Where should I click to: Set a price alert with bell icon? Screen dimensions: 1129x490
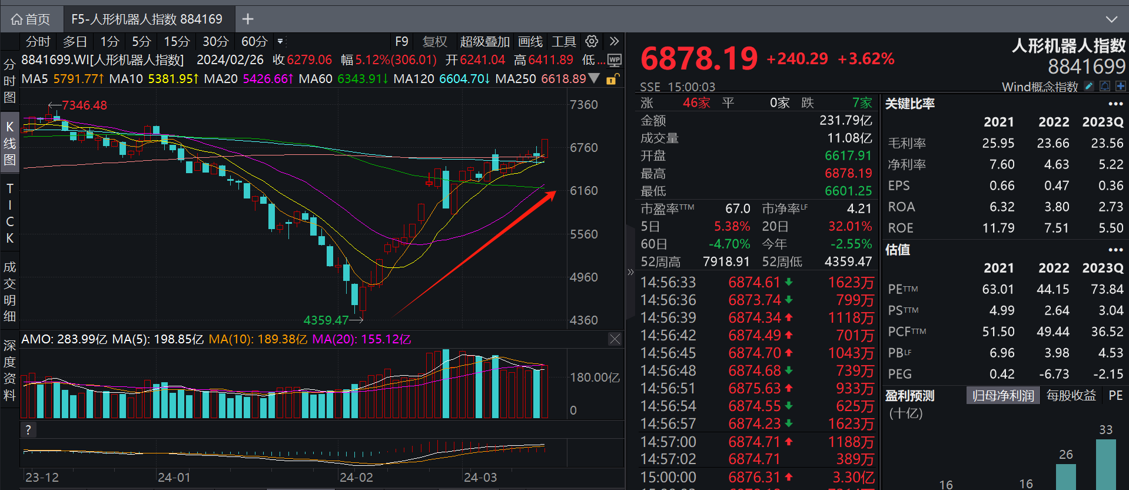tap(1105, 87)
